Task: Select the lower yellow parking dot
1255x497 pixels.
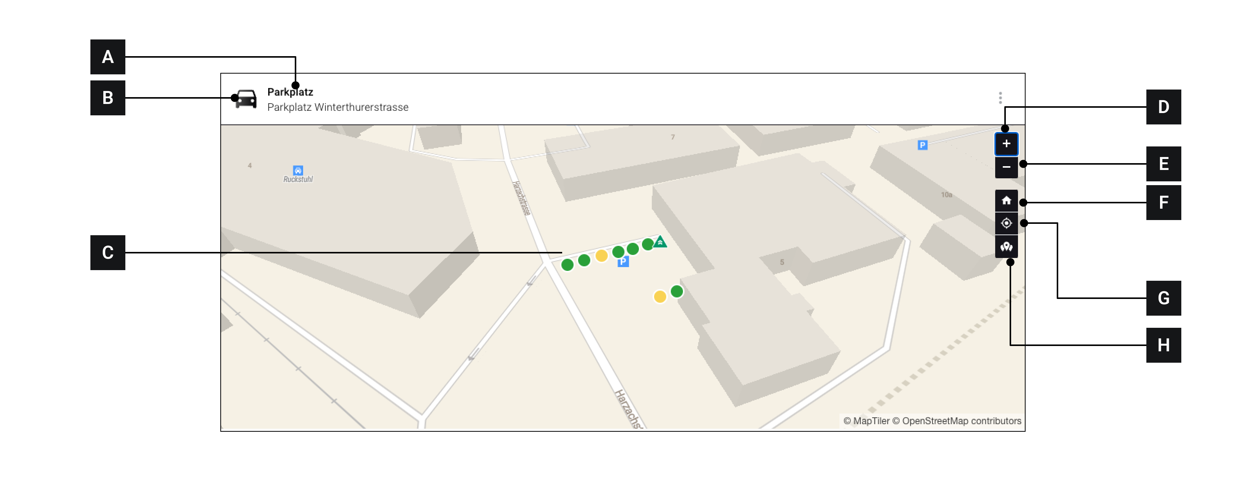Action: [660, 296]
